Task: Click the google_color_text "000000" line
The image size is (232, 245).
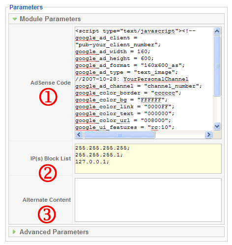Action: [x=125, y=114]
